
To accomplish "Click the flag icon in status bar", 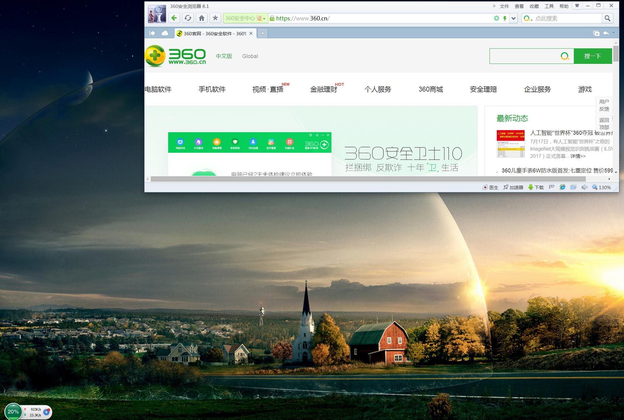I will (552, 187).
